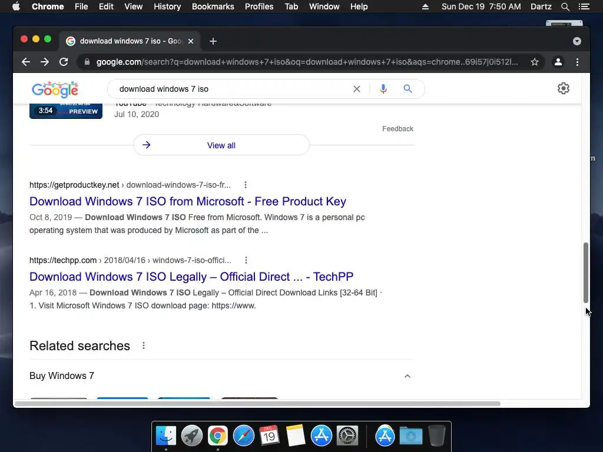The width and height of the screenshot is (603, 452).
Task: Click the techpp.com URL breadcrumb
Action: click(130, 260)
